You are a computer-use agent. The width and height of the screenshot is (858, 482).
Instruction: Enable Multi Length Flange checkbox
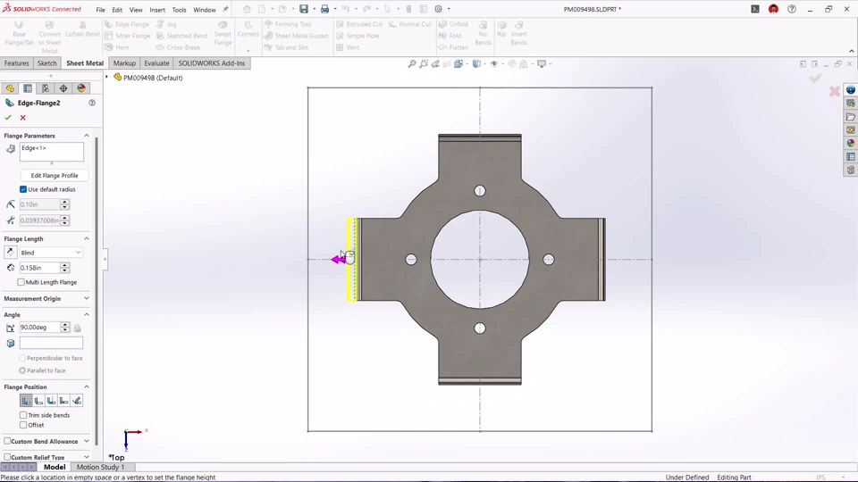pos(21,282)
